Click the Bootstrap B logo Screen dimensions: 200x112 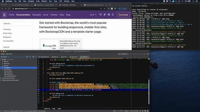coord(4,15)
